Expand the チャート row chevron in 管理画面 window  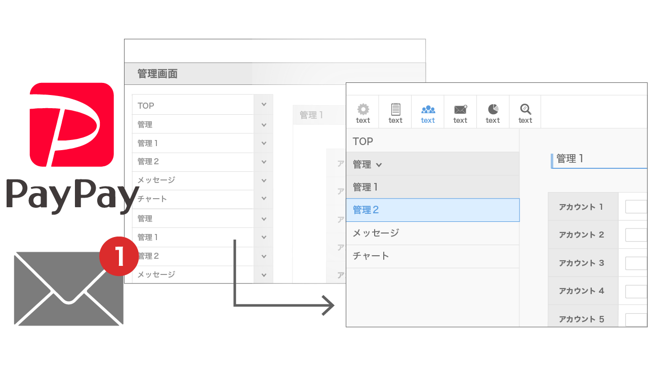click(x=264, y=199)
